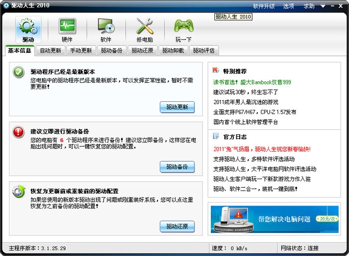Open link 国内首个线上软件管理平台
The image size is (349, 256).
tap(245, 122)
